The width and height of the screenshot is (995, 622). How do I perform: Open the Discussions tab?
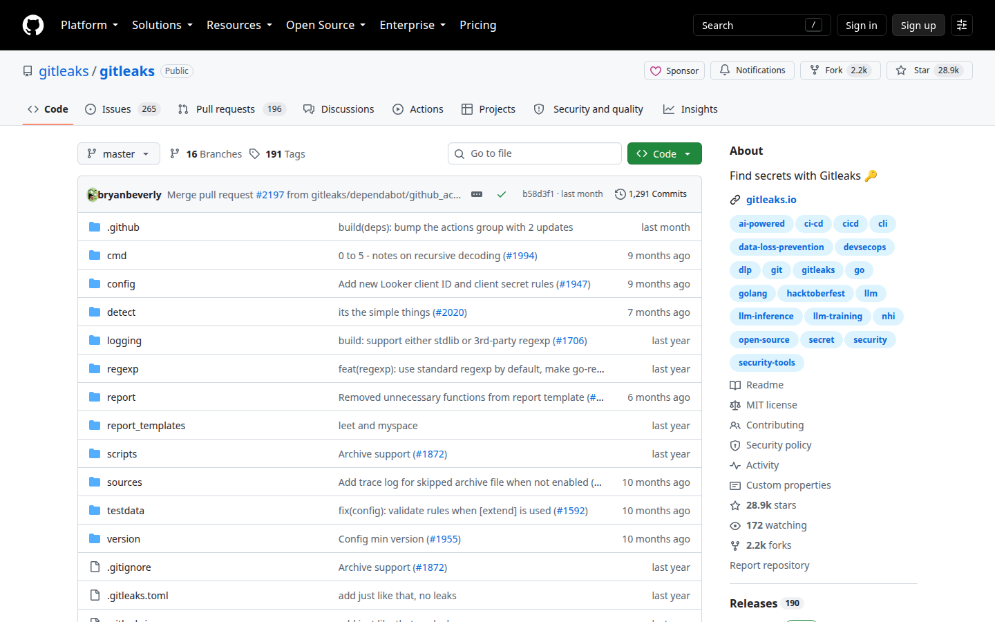[x=339, y=109]
